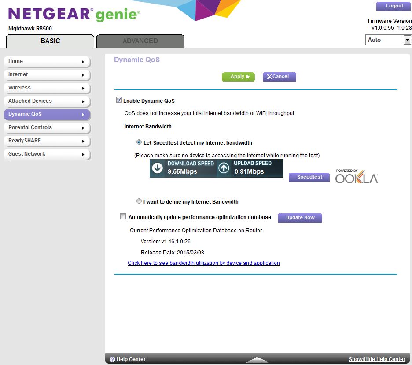
Task: Click the Cancel button
Action: point(280,77)
